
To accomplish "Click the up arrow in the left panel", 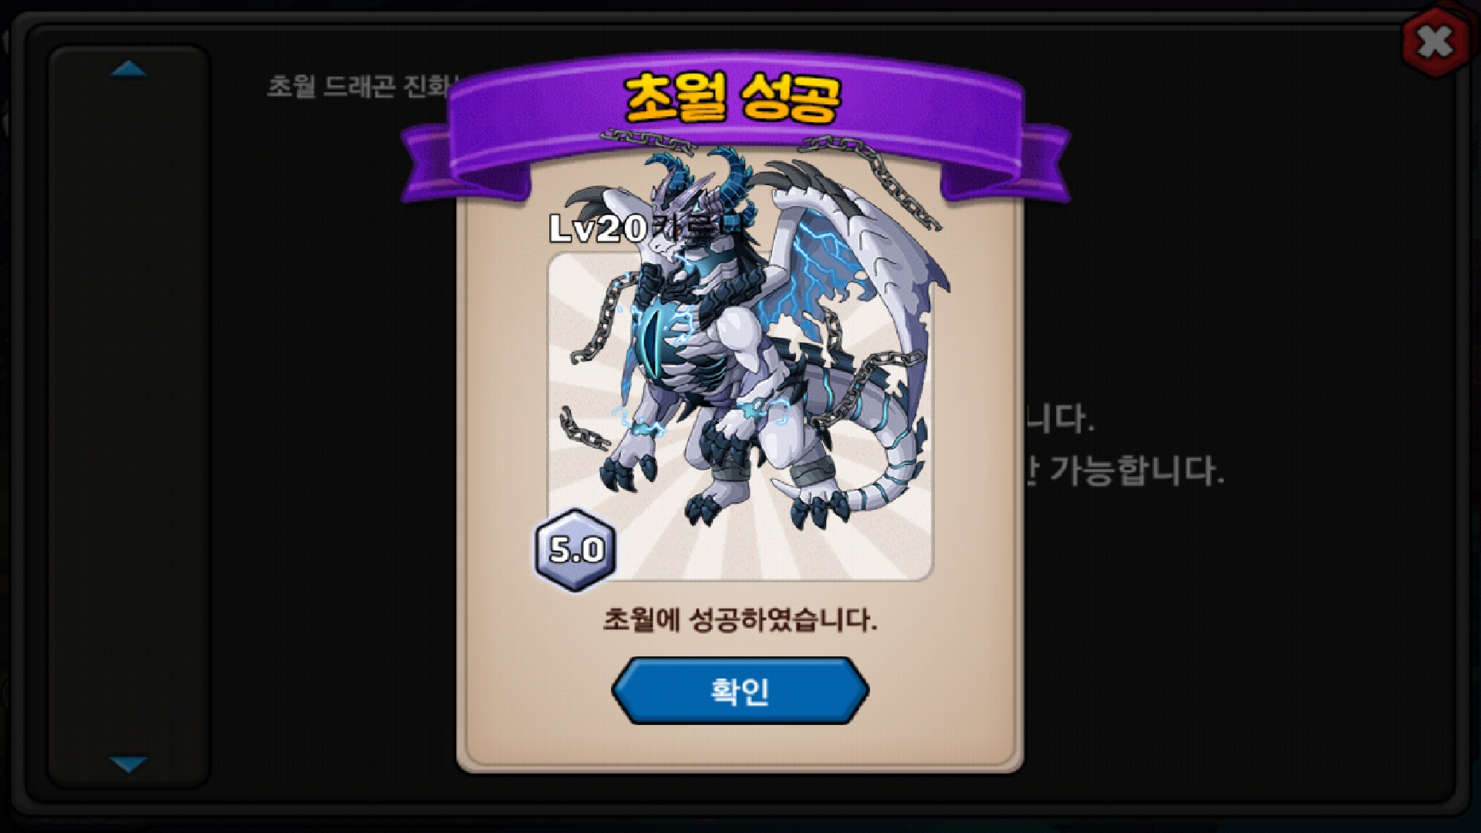I will 129,69.
